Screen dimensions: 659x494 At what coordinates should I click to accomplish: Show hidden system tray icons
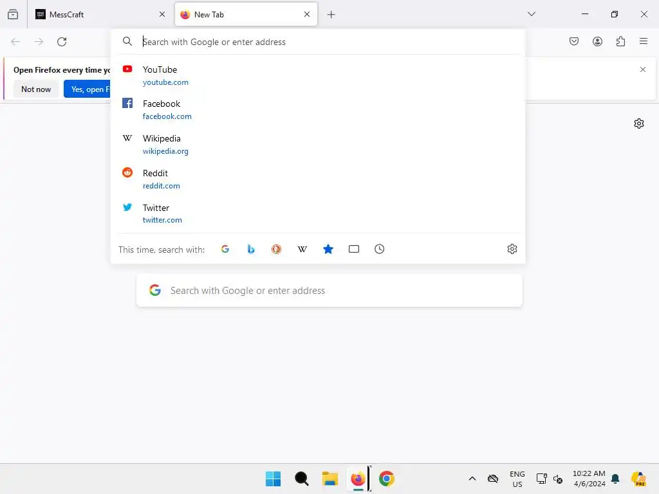click(472, 479)
